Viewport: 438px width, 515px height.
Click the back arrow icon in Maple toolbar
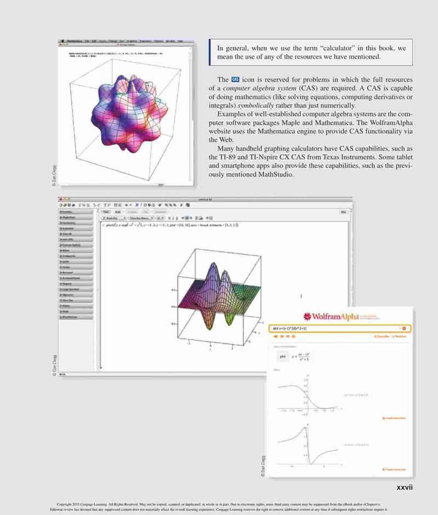point(126,205)
